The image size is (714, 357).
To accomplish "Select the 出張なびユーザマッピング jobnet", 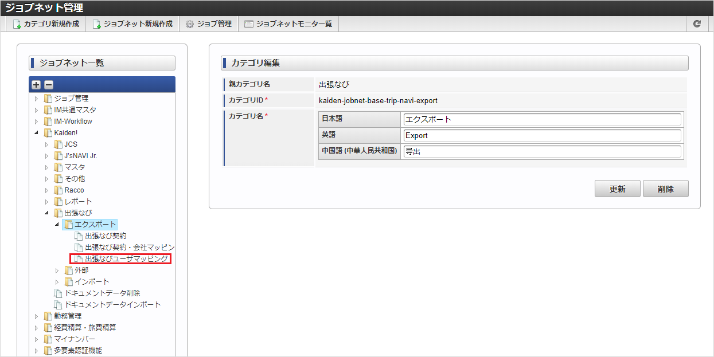I will 127,259.
